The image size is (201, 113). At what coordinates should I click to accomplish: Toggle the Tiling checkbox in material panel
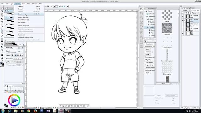point(155,95)
